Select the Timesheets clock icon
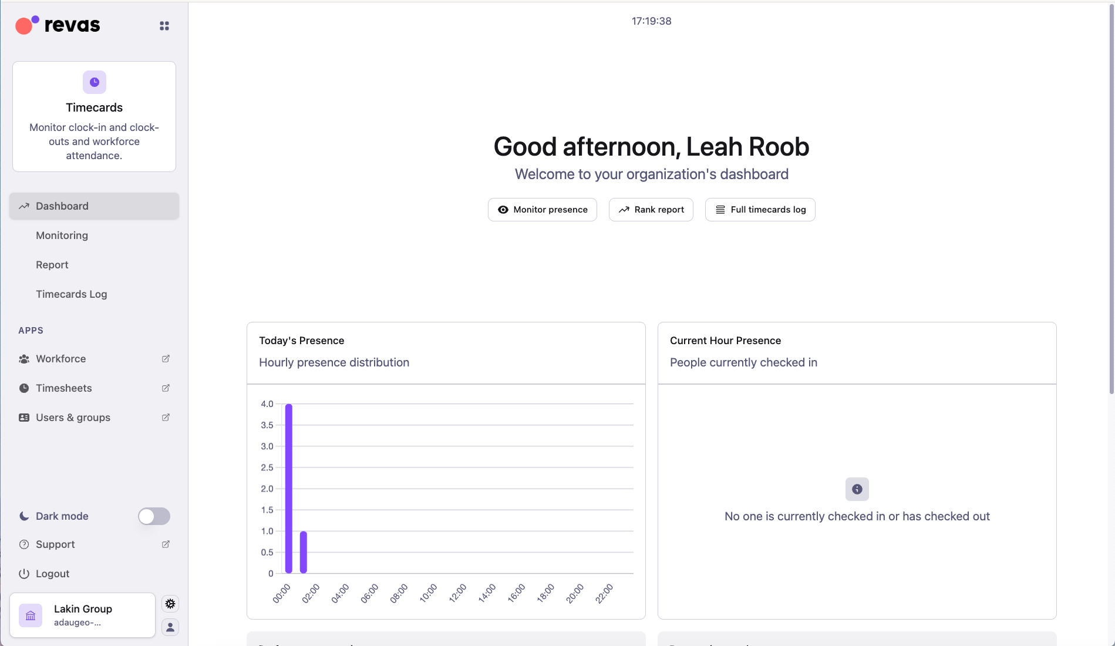1115x646 pixels. (x=23, y=388)
